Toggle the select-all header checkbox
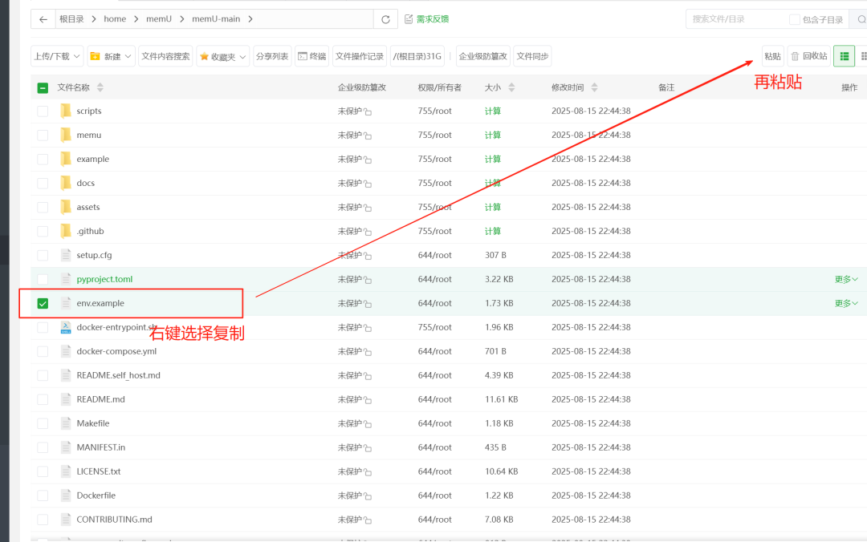Screen dimensions: 867x542 pyautogui.click(x=43, y=87)
